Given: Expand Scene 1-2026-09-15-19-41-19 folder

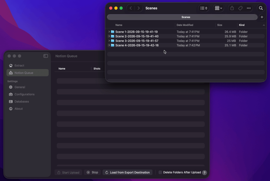Looking at the screenshot, I should click(109, 32).
